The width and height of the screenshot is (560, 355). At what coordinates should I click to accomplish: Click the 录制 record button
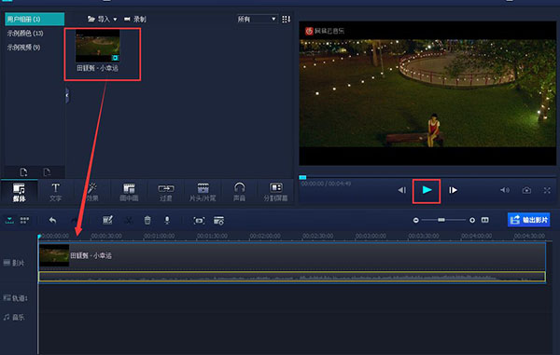point(135,19)
